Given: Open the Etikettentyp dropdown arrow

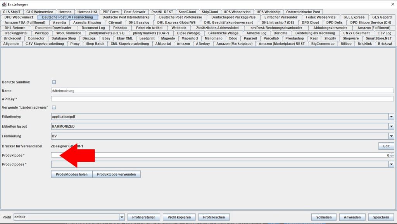Looking at the screenshot, I should click(391, 117).
